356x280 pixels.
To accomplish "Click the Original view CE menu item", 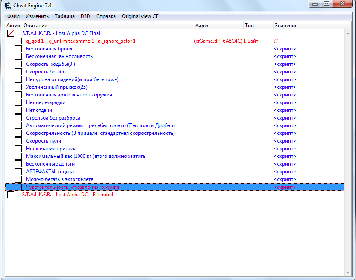I will (140, 16).
